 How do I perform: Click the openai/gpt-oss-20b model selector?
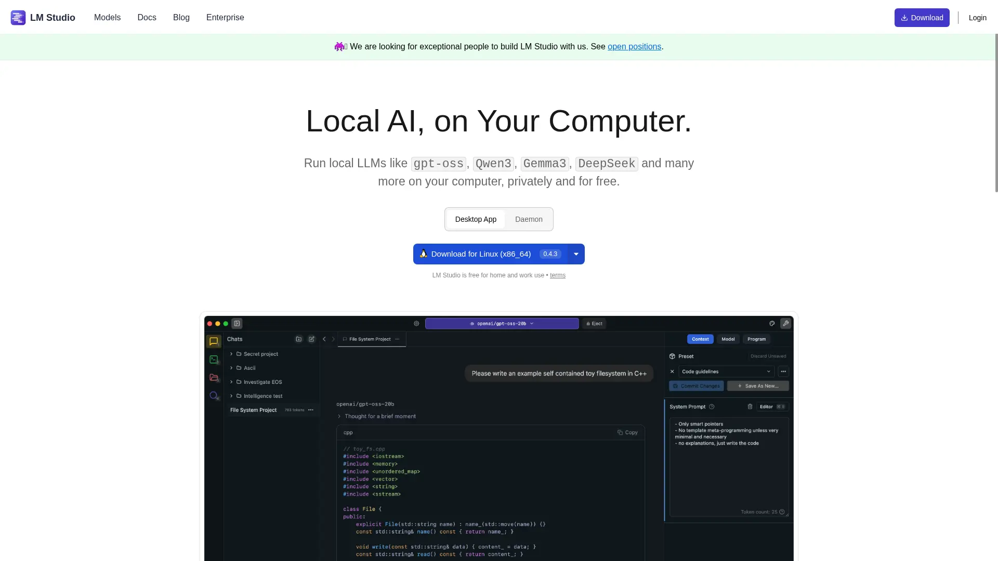[502, 323]
